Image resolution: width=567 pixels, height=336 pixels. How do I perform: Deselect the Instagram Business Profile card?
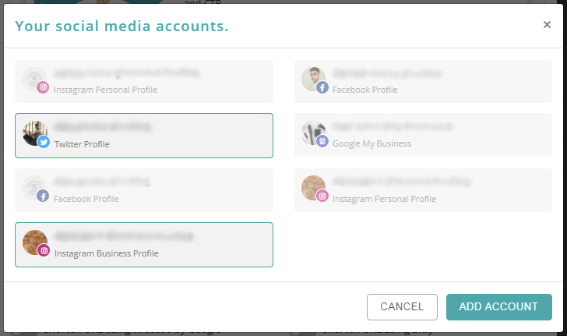144,245
